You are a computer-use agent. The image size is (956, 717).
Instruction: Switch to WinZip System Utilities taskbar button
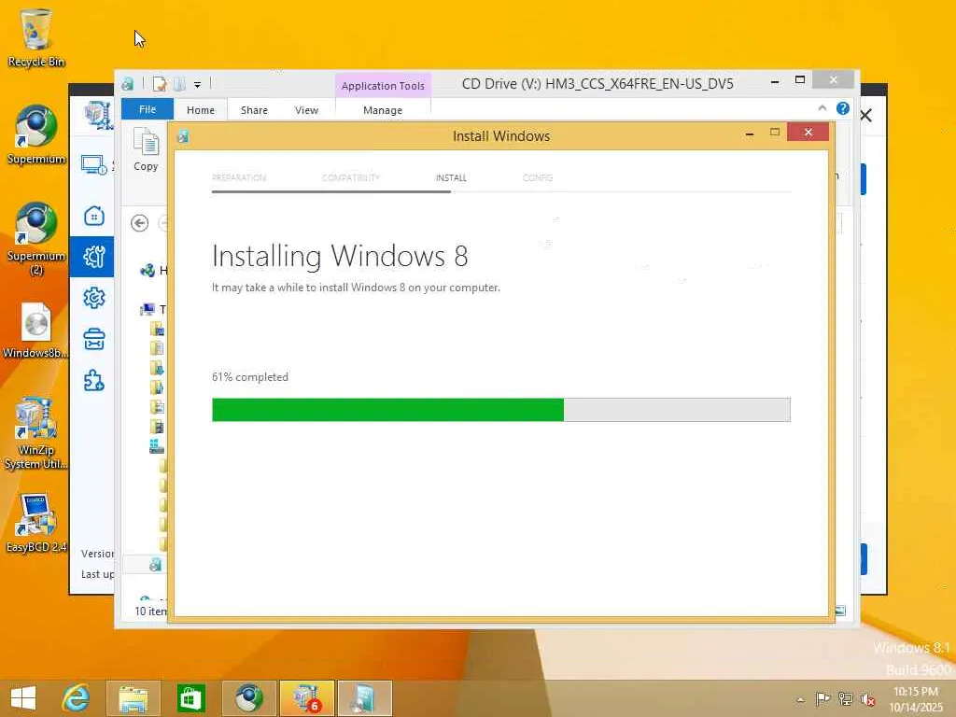[x=306, y=698]
